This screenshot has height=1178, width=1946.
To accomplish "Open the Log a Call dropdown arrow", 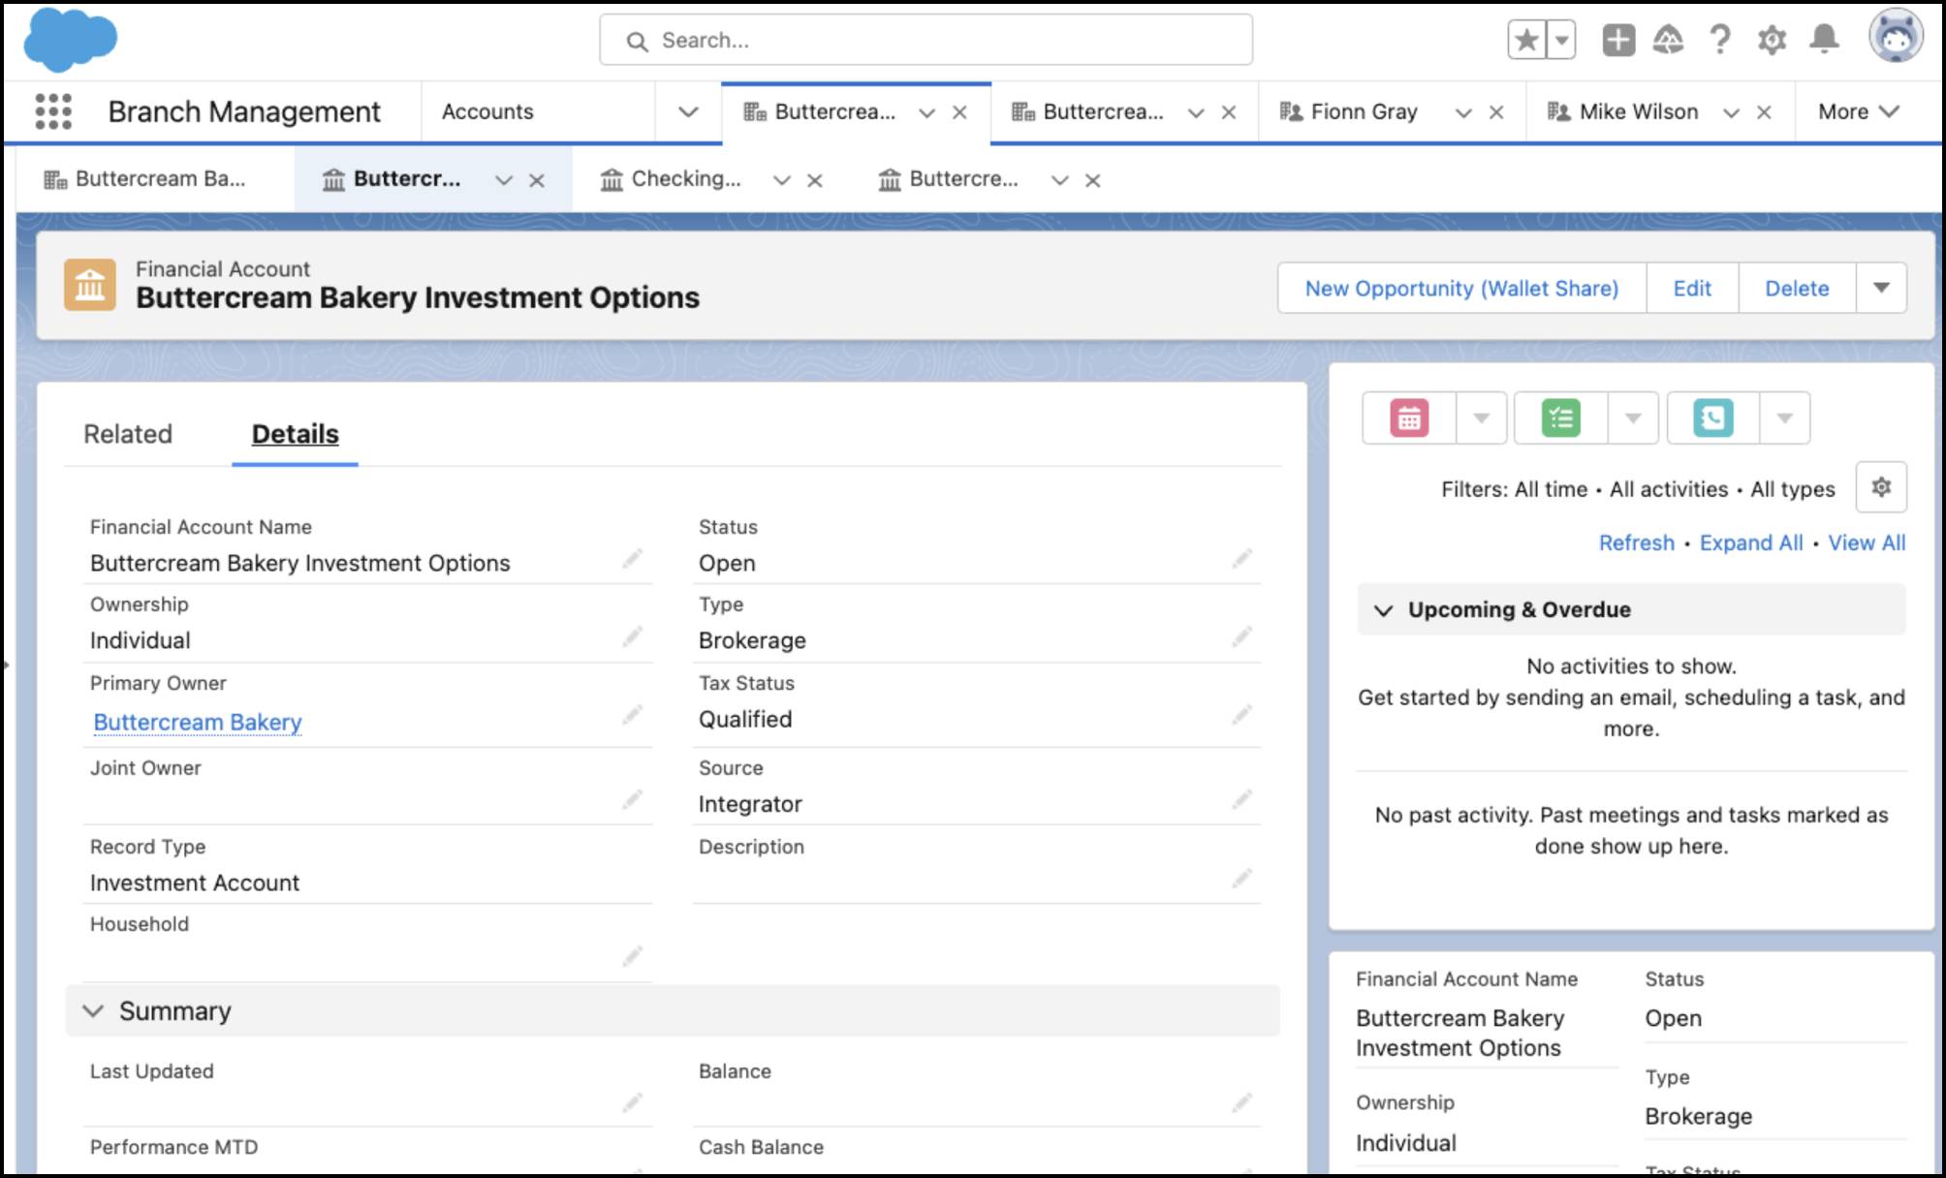I will pos(1785,418).
